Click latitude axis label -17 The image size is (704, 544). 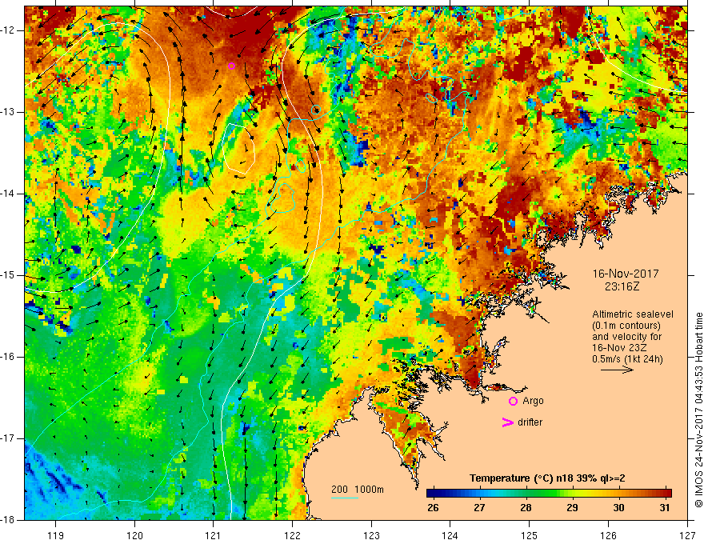coord(8,438)
